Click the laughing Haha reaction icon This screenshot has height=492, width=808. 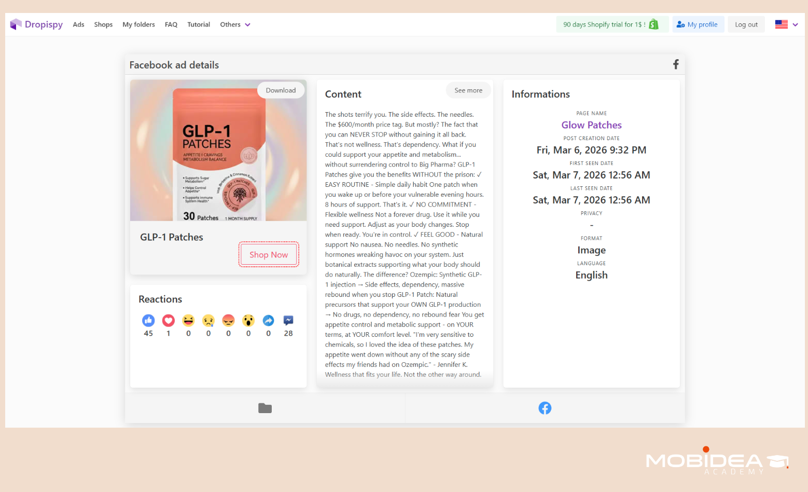[188, 320]
